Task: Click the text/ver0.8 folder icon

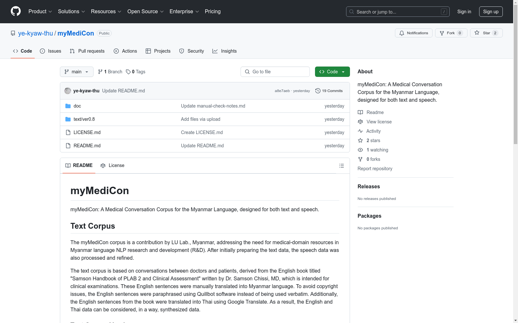Action: (x=68, y=119)
